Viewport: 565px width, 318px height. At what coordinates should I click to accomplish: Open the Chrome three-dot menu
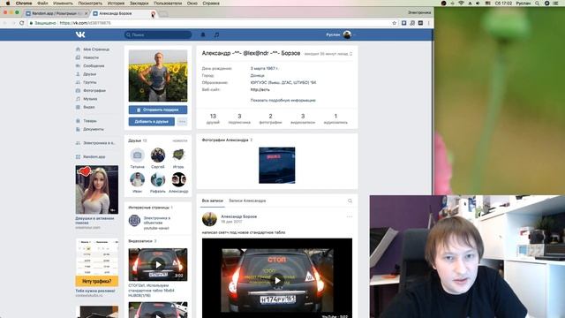(x=428, y=23)
